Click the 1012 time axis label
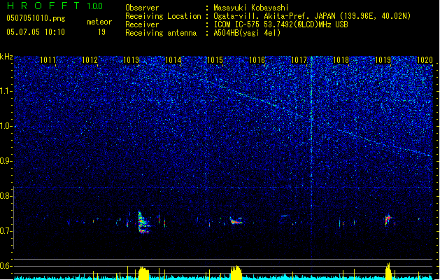This screenshot has height=280, width=440. [90, 60]
